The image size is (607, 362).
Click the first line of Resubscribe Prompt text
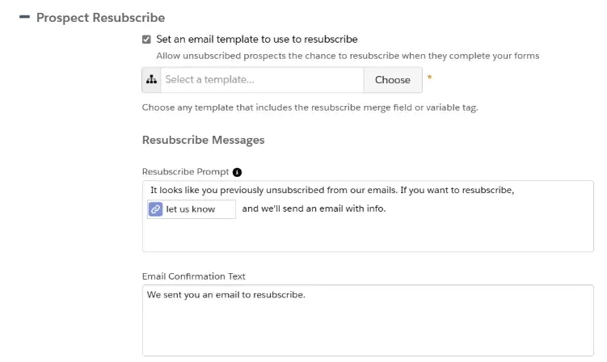(x=332, y=190)
